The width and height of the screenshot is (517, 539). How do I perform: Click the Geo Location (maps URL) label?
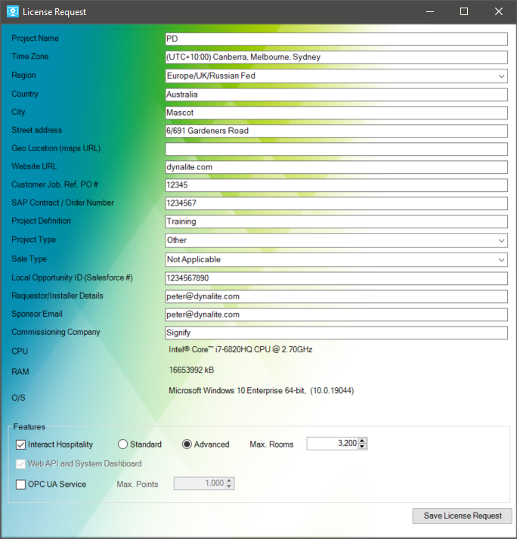click(56, 148)
